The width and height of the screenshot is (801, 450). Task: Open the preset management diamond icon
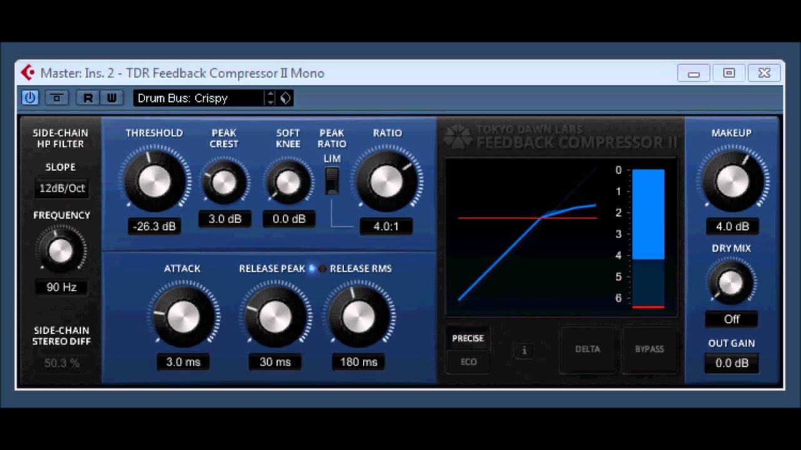pos(285,98)
